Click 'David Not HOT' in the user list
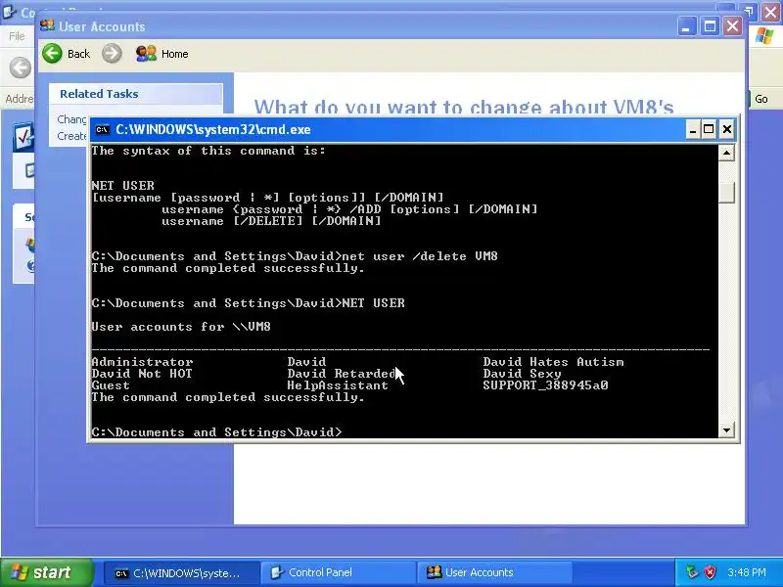 (x=142, y=374)
